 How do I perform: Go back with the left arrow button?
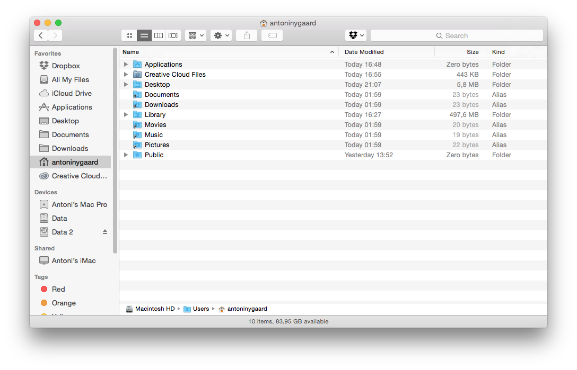[x=41, y=35]
